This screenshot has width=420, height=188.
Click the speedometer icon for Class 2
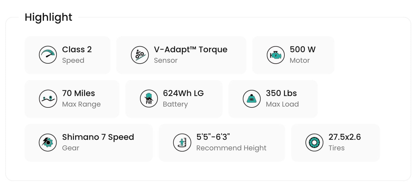click(x=48, y=55)
